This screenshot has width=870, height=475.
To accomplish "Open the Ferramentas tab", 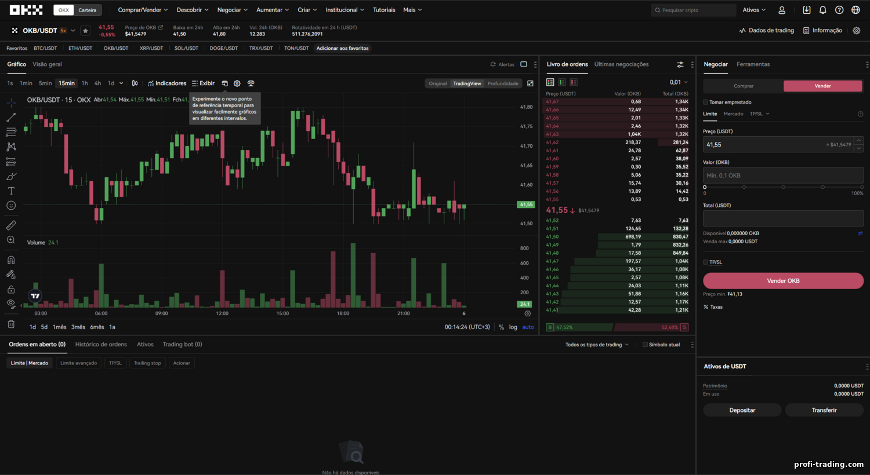I will [x=753, y=64].
